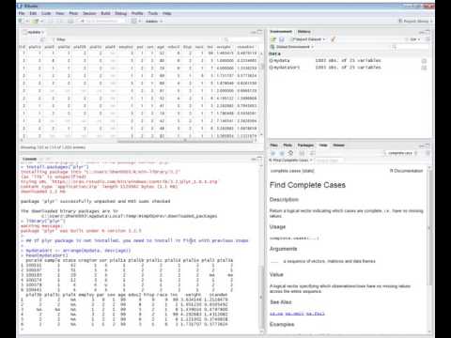Click the New File toolbar icon
The width and height of the screenshot is (451, 338).
22,21
